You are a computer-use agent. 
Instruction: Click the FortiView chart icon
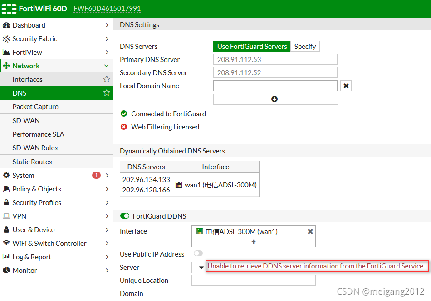[x=6, y=52]
